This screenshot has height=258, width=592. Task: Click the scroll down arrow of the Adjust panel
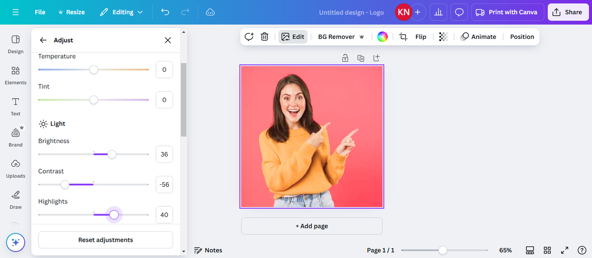184,252
